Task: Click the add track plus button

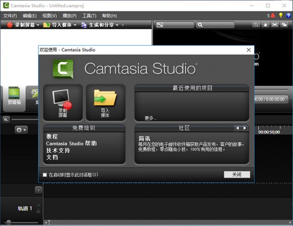Action: (38, 190)
